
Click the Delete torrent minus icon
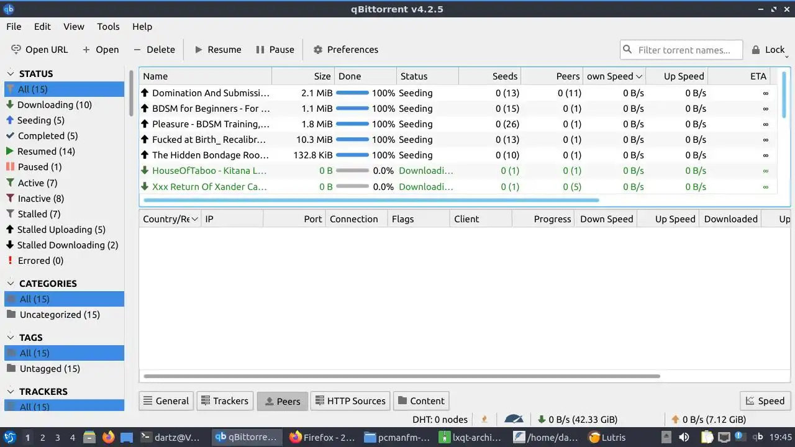137,50
